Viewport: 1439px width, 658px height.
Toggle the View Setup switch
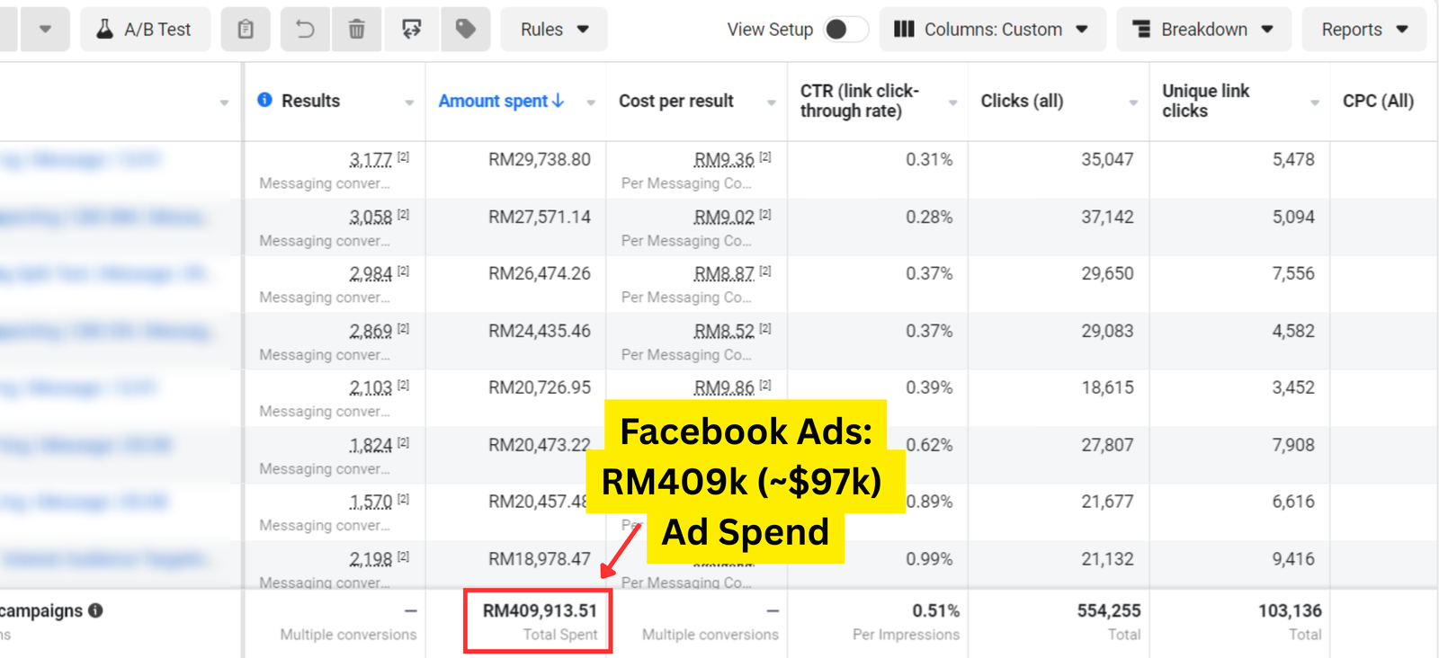click(845, 30)
